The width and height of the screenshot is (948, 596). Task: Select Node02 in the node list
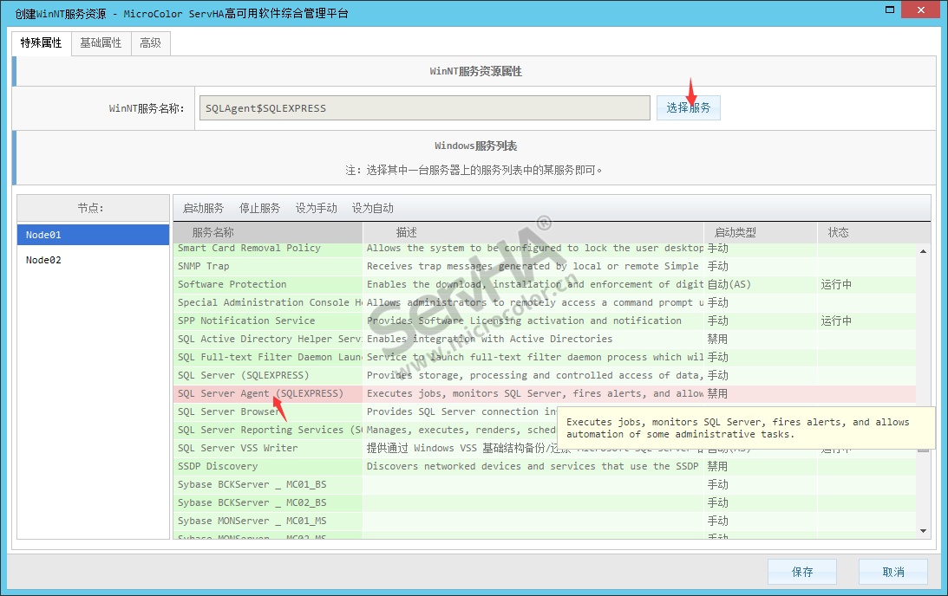(93, 260)
